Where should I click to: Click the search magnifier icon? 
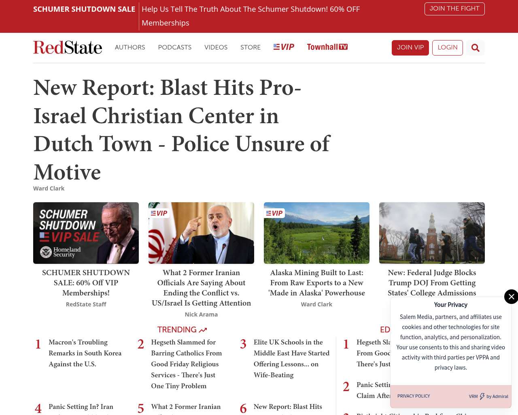pos(475,48)
